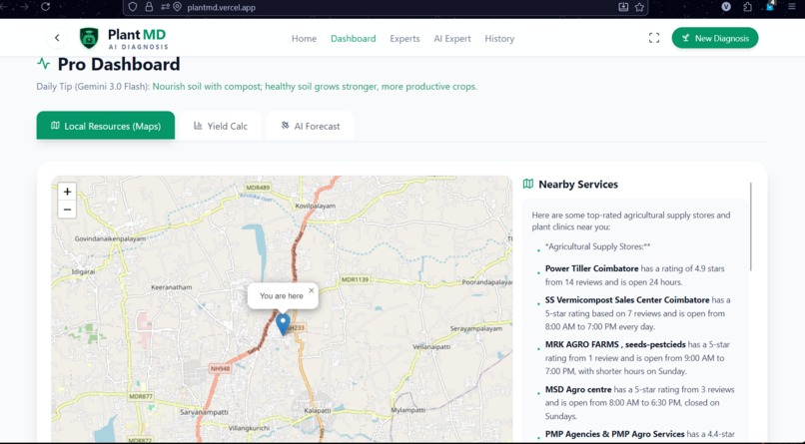The height and width of the screenshot is (444, 805).
Task: Zoom out the map with the minus button
Action: point(67,210)
